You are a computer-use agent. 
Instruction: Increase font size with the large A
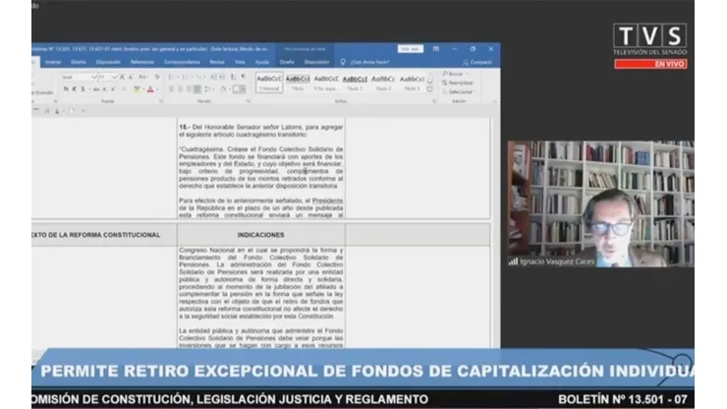click(123, 77)
